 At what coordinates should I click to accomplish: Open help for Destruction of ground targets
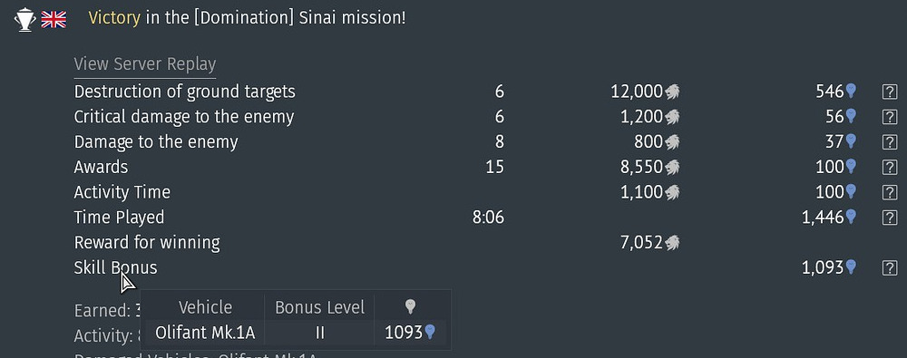tap(889, 92)
